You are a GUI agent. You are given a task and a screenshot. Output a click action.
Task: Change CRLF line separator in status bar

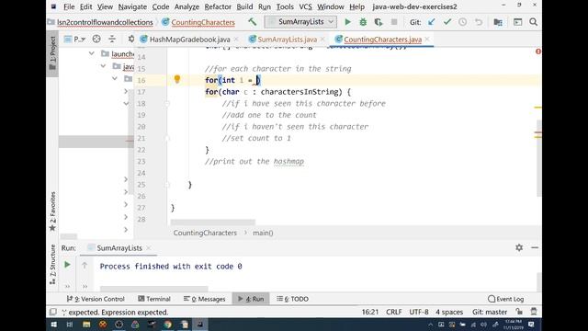(394, 312)
